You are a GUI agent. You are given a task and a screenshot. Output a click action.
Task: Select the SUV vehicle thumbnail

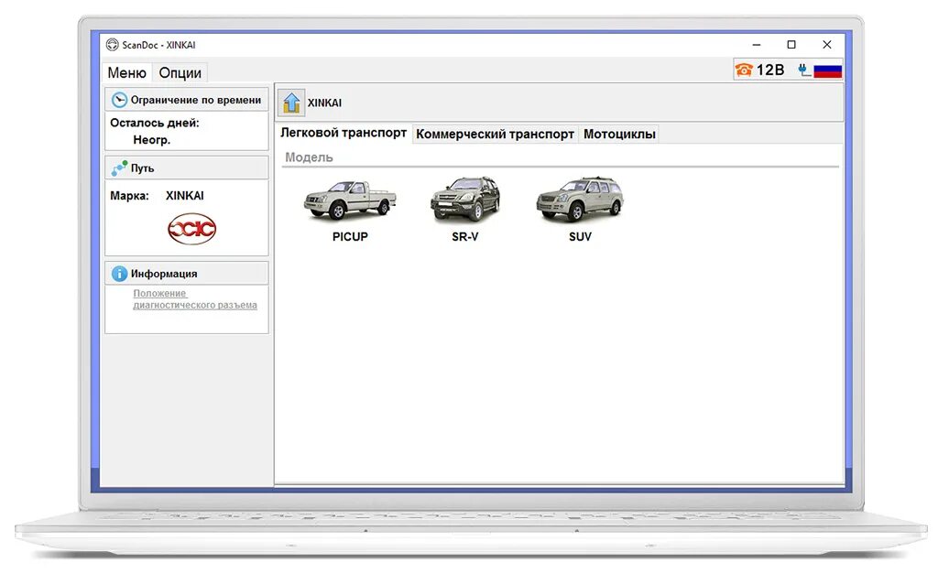580,199
